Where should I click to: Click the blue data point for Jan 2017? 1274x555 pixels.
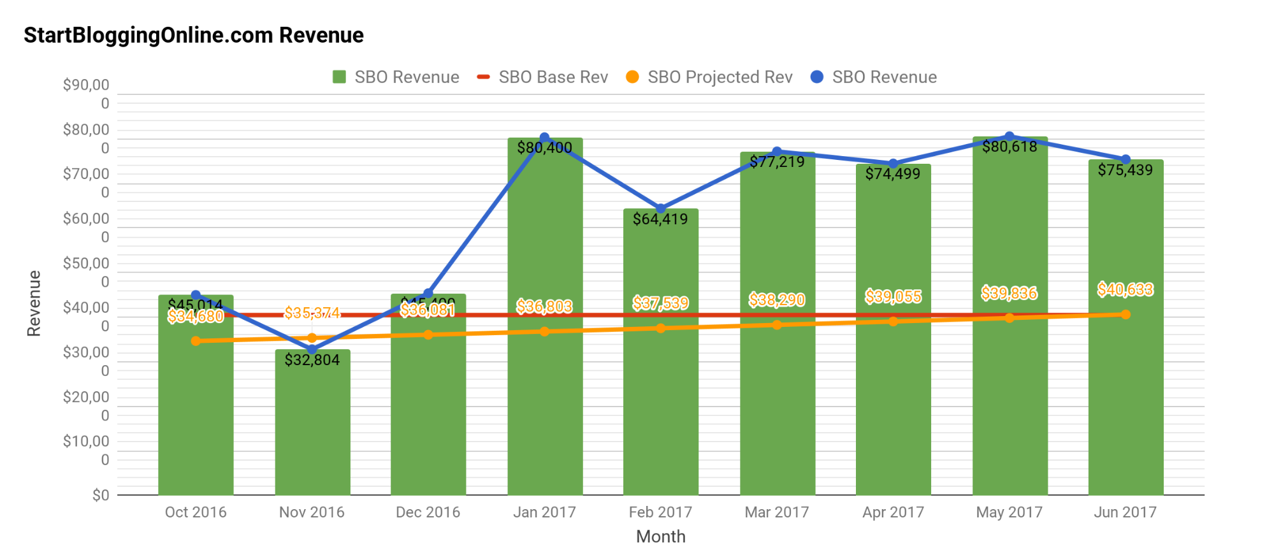coord(544,138)
